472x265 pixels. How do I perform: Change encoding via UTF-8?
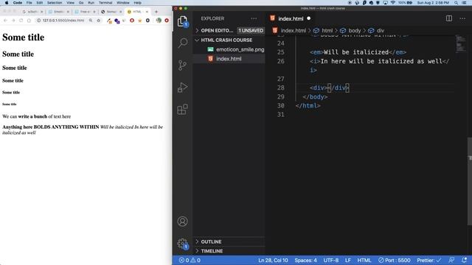point(331,260)
